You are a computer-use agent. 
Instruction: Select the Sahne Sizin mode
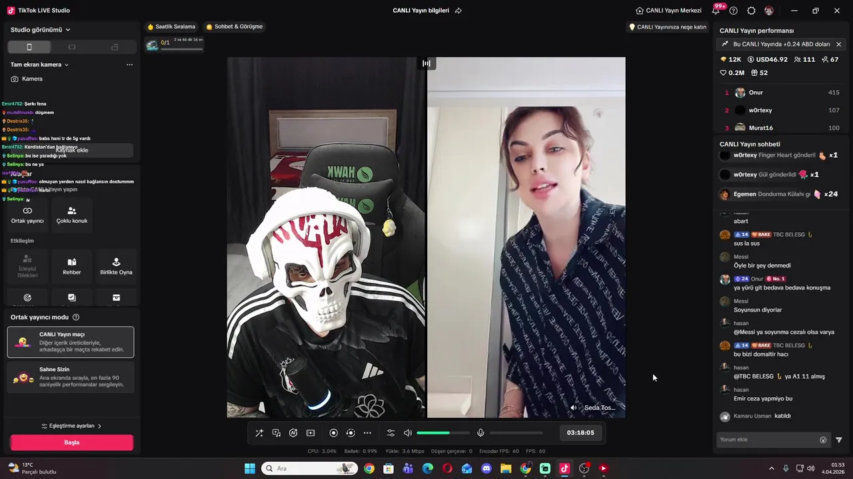(71, 377)
